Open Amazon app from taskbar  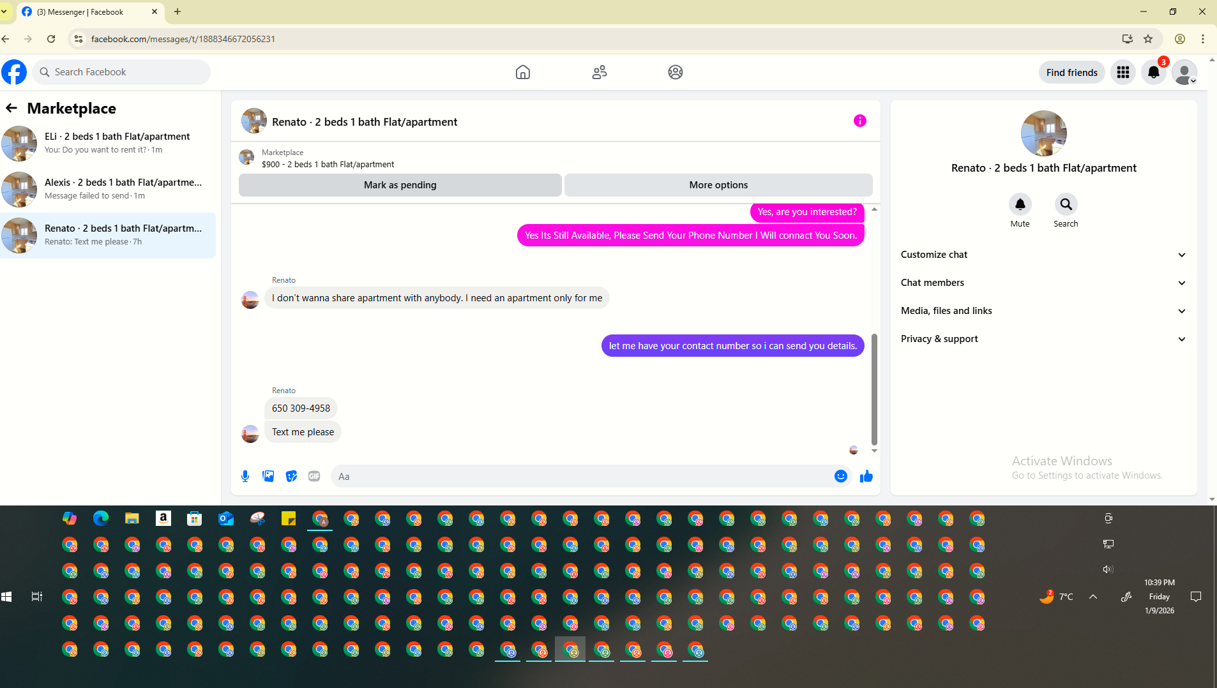pos(163,518)
